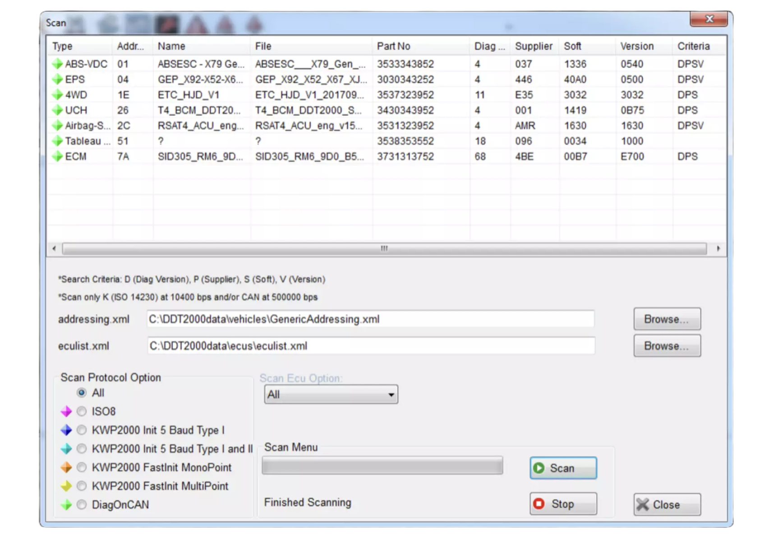The height and width of the screenshot is (536, 764).
Task: Select the DiagOnCAN radio button
Action: tap(82, 504)
